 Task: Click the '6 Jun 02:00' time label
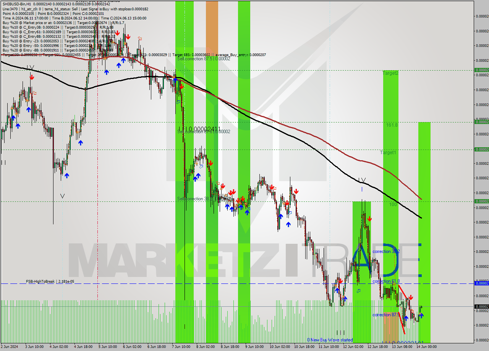click(x=132, y=347)
